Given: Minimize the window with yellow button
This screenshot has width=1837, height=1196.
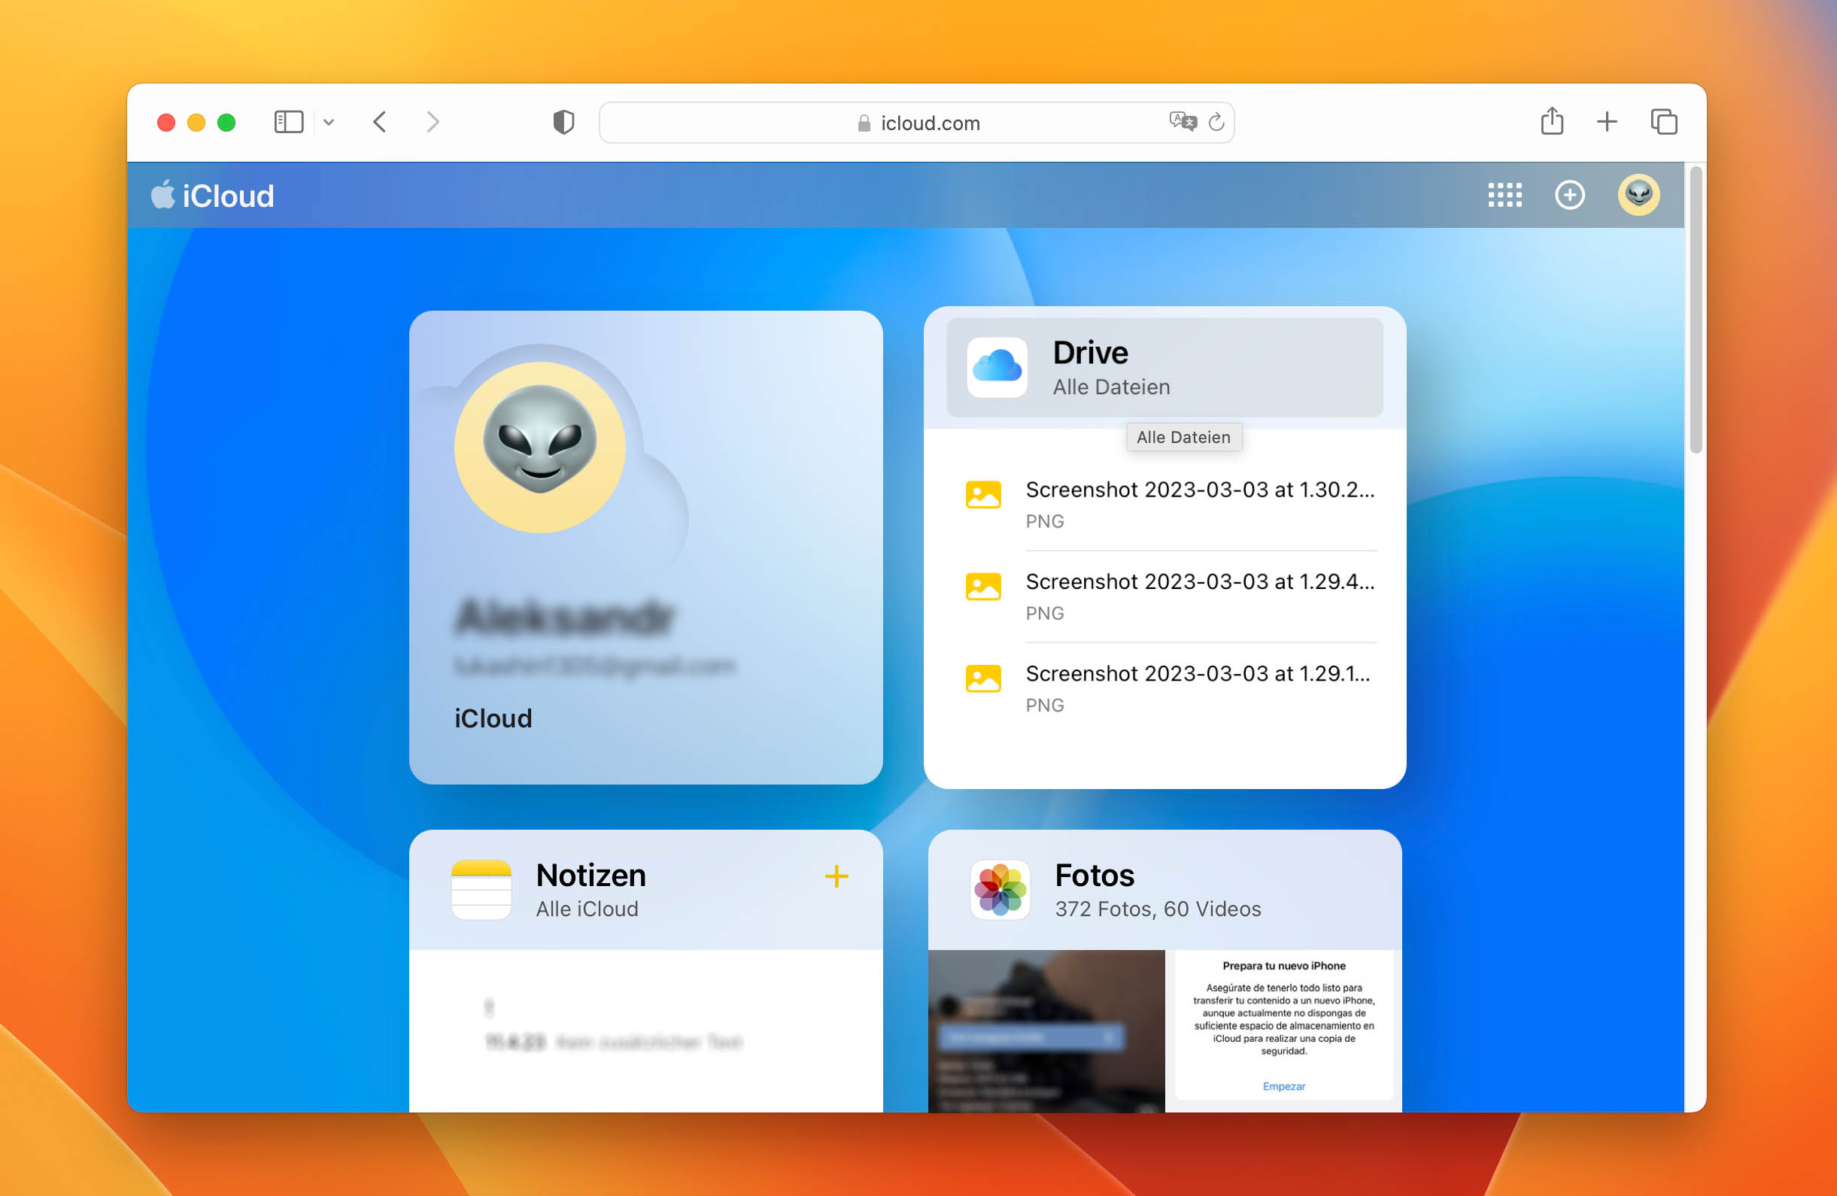Looking at the screenshot, I should [196, 122].
